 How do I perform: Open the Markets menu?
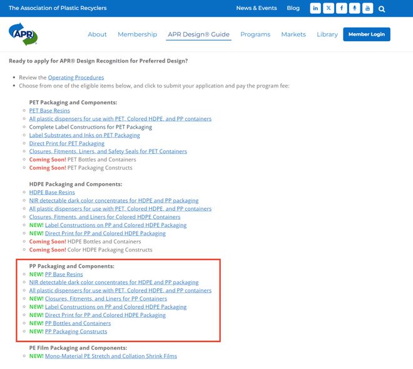pos(293,34)
